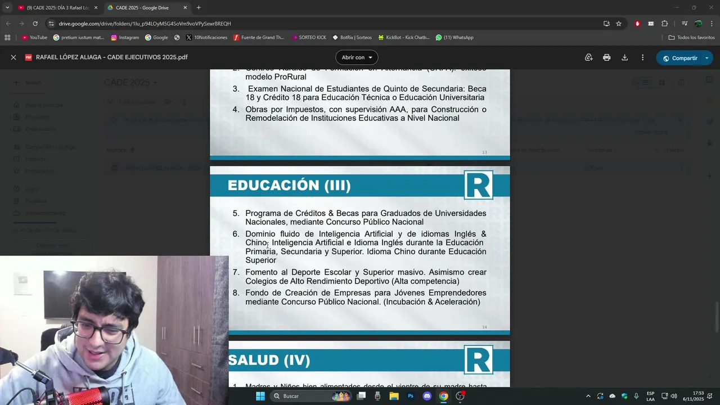Click item 8 'Fondo de Creación de Empresas'

click(359, 298)
